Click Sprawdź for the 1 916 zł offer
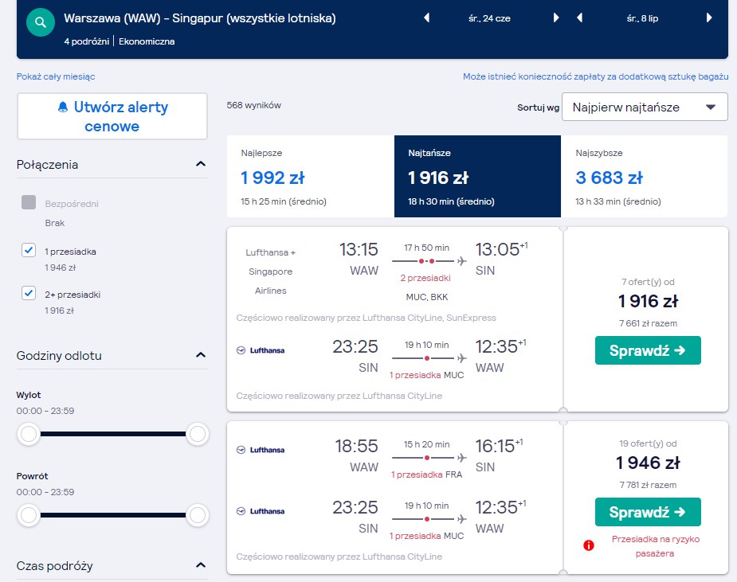 pos(648,350)
